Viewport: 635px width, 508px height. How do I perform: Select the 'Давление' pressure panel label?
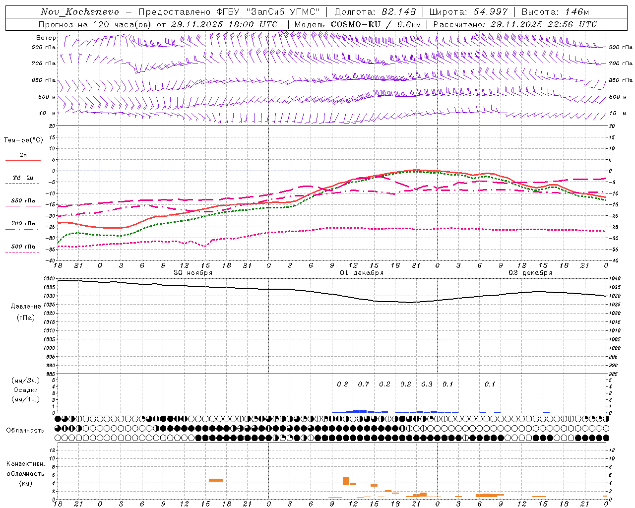pyautogui.click(x=26, y=307)
